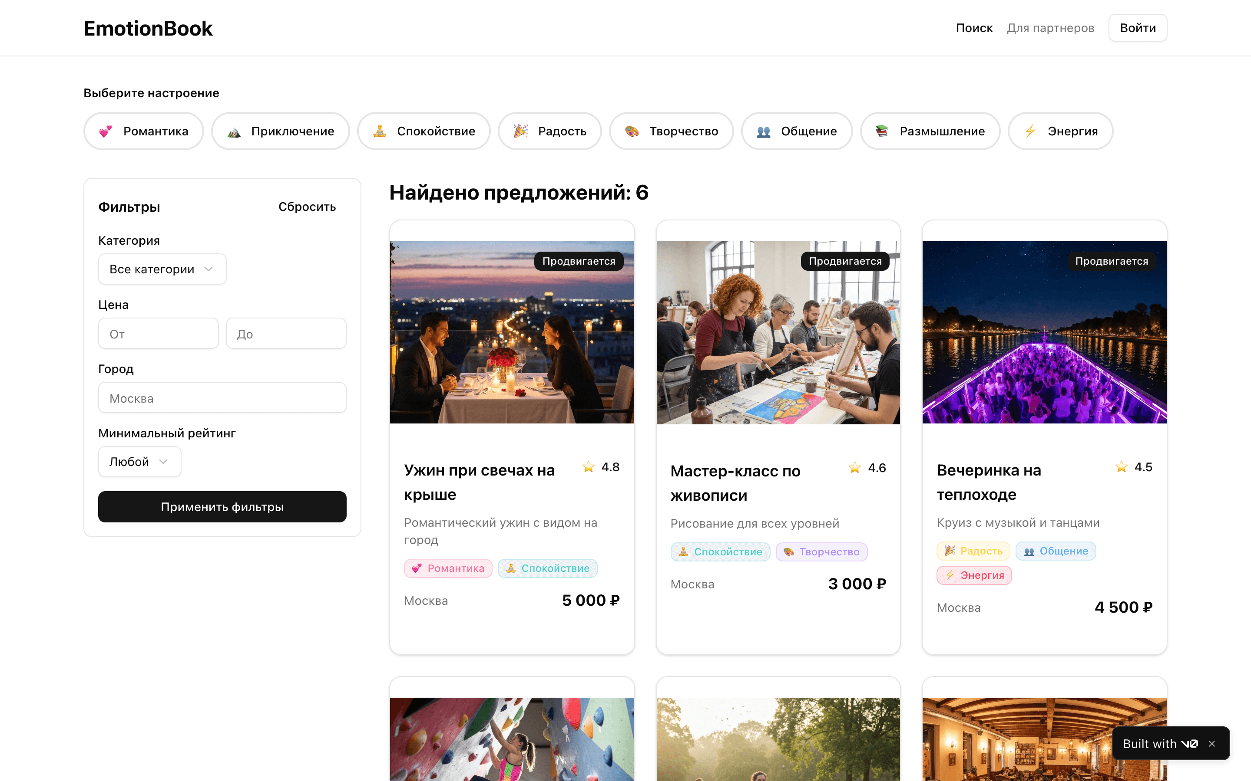The height and width of the screenshot is (781, 1251).
Task: Go to EmotionBook home logo
Action: click(x=148, y=28)
